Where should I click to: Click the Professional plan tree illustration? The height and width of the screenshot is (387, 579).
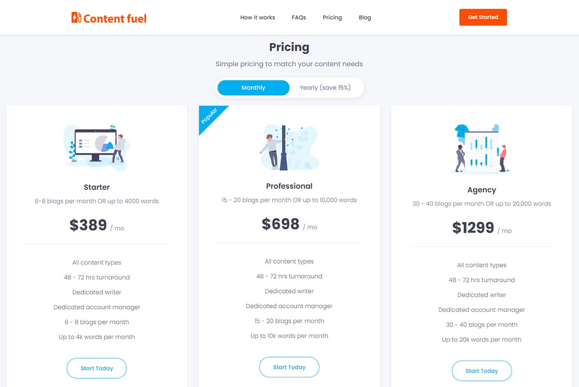(x=289, y=147)
